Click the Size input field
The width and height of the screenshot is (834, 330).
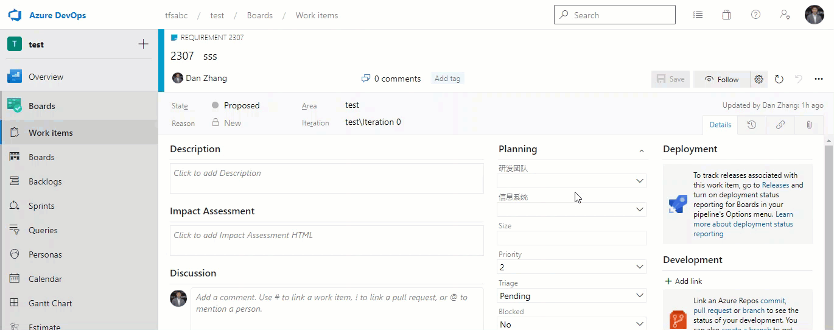click(x=572, y=238)
